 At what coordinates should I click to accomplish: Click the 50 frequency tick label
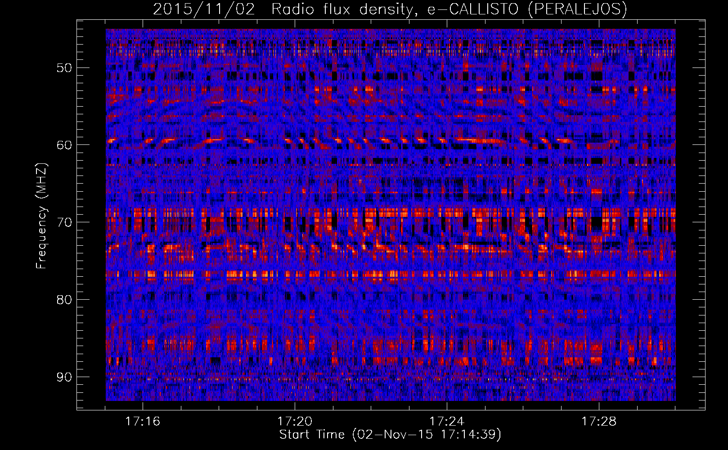coord(64,68)
